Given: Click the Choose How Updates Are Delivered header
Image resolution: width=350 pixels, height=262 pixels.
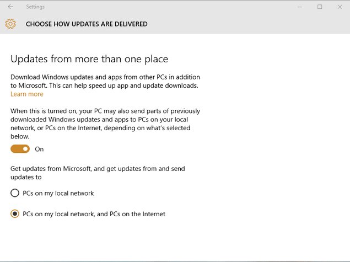Looking at the screenshot, I should click(87, 24).
